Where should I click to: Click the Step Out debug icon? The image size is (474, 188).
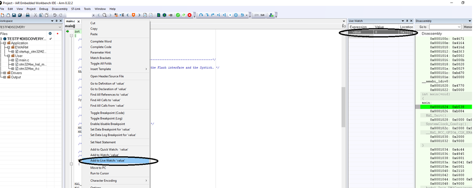coord(213,15)
